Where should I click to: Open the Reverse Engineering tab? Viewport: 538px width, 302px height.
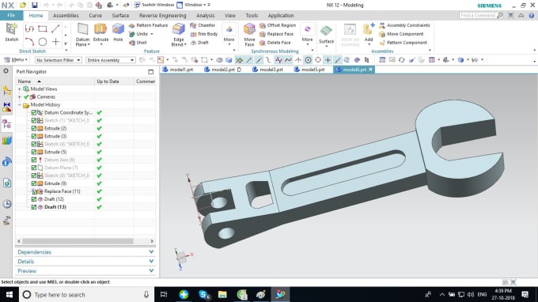(x=163, y=16)
